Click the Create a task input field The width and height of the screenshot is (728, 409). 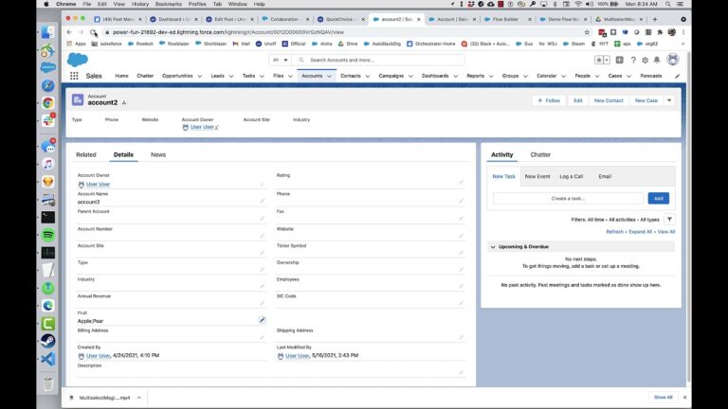(568, 198)
